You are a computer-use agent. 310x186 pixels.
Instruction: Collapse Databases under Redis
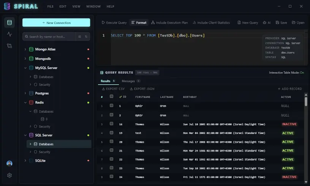coord(30,111)
